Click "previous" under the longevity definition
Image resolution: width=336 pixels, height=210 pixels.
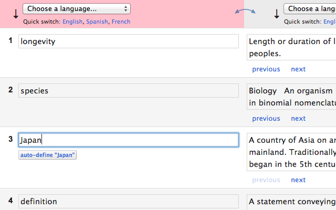[x=266, y=69]
